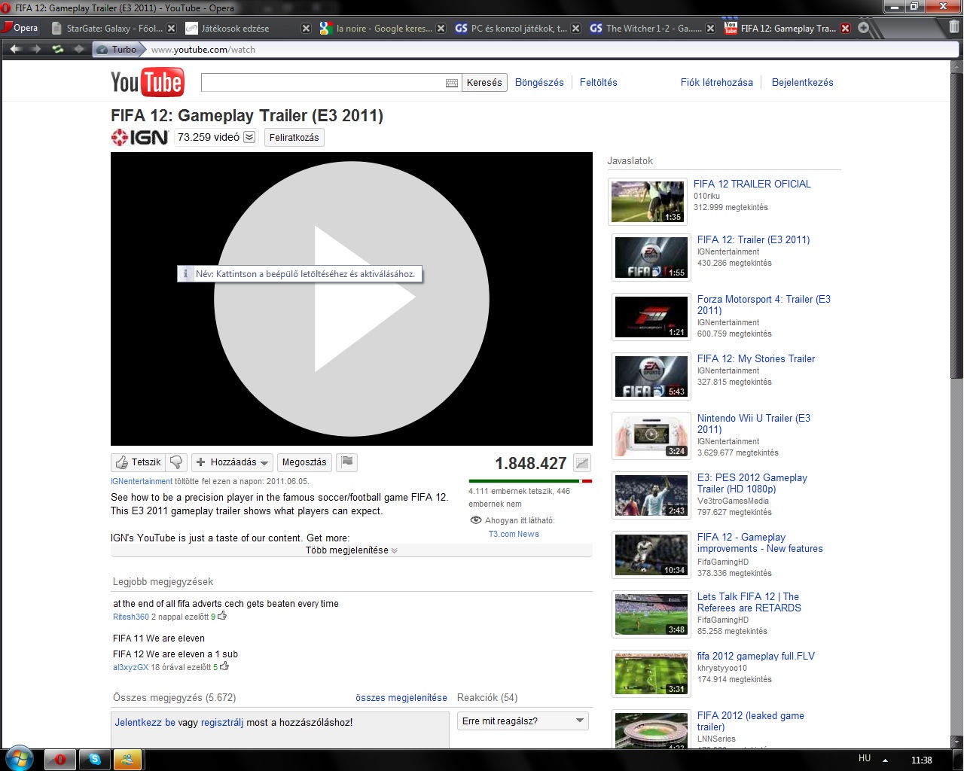Click the flag report icon
Viewport: 964px width, 771px height.
pos(347,462)
